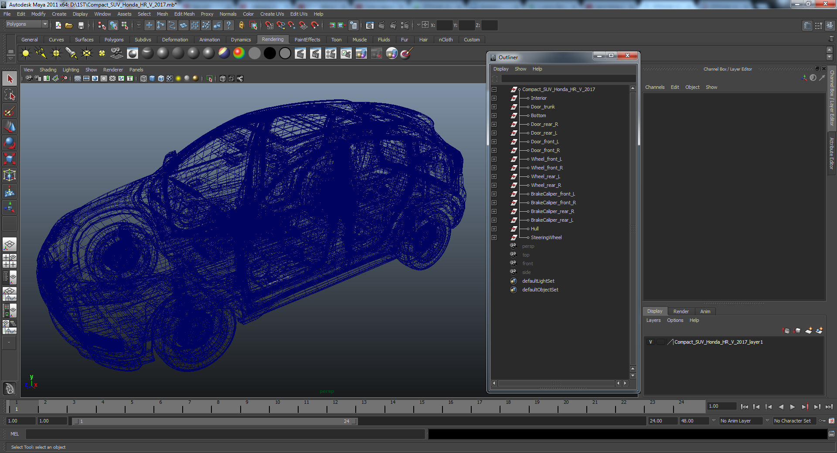Switch to the Polygons shelf tab

click(114, 40)
